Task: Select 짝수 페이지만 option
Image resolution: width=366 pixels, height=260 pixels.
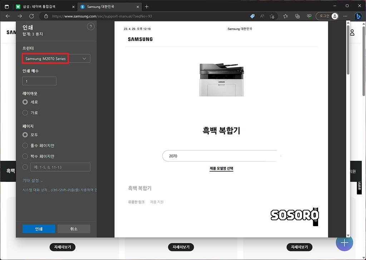Action: 25,156
